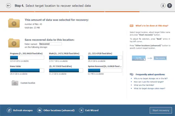Select Home folder as target storage
Viewport: 175px width, 116px height.
[27, 70]
